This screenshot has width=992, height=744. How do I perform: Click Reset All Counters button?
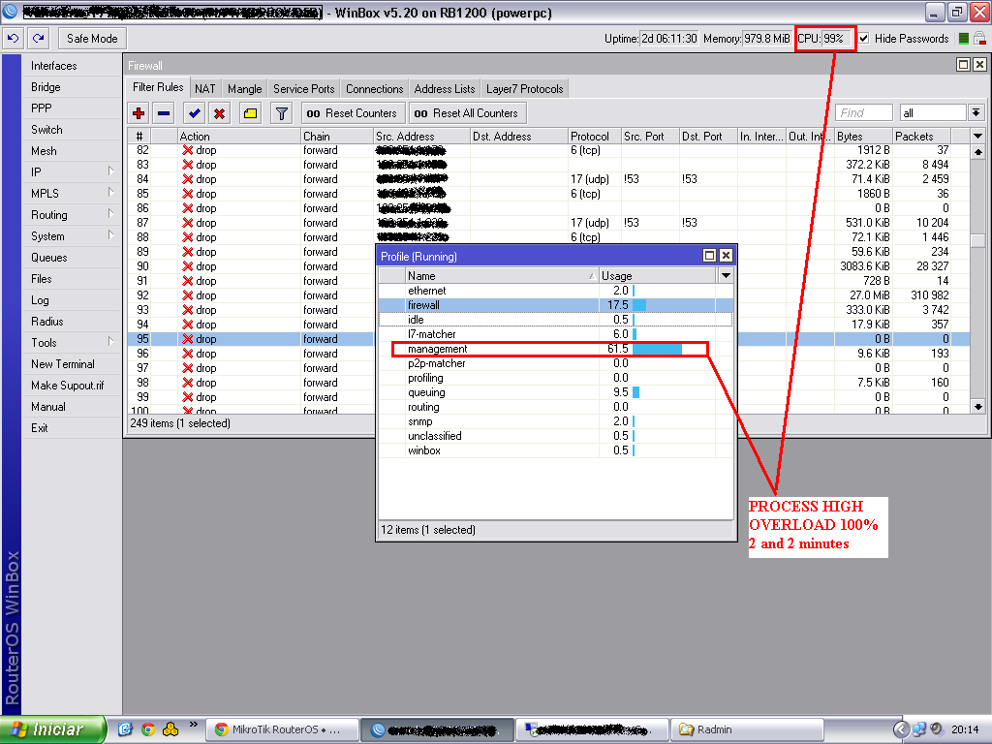[467, 113]
